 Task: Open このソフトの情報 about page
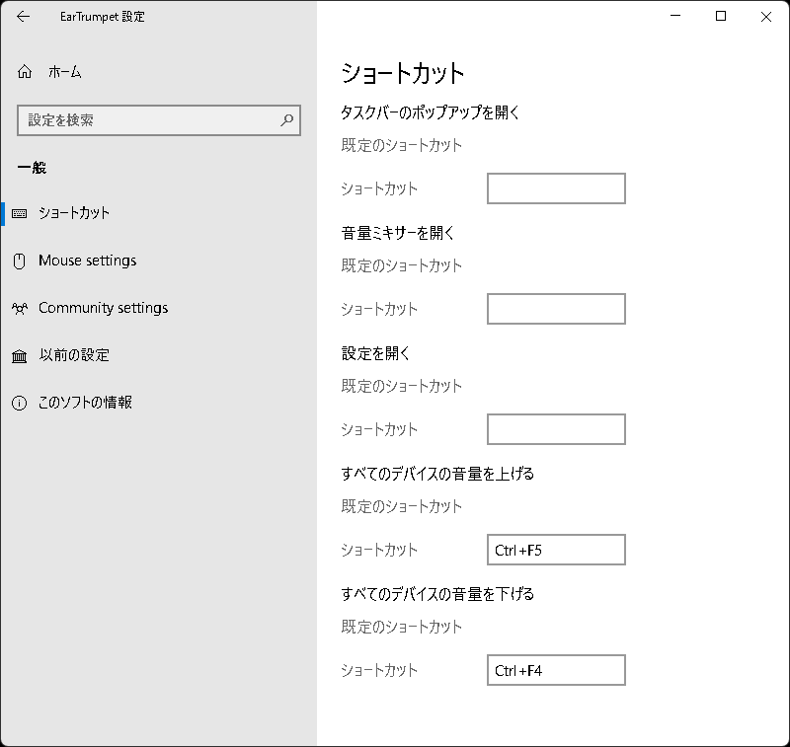[x=84, y=402]
